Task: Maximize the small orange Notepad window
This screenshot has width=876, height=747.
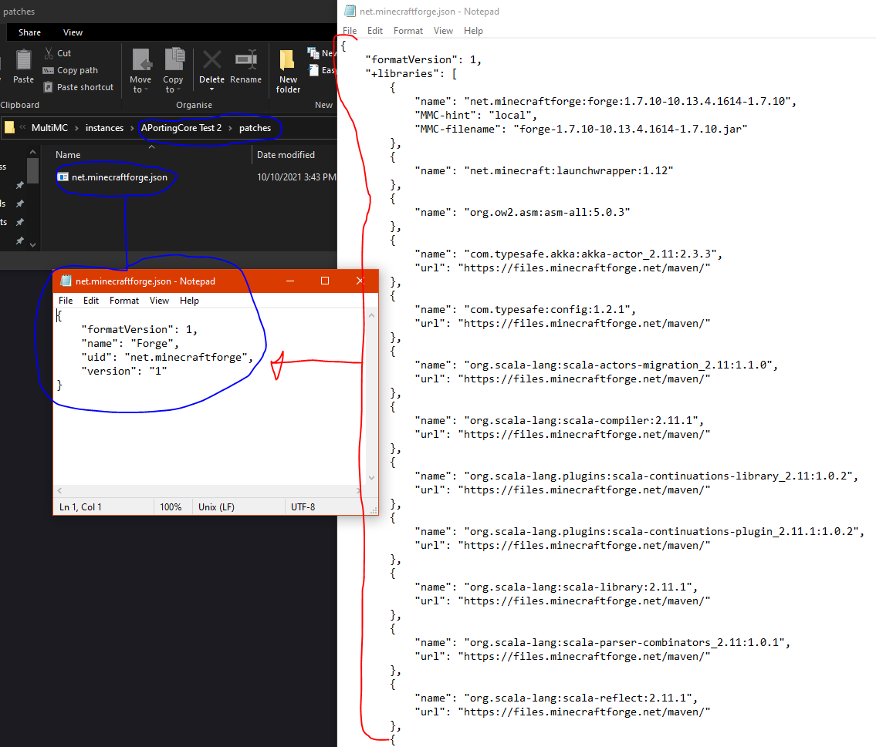Action: 325,281
